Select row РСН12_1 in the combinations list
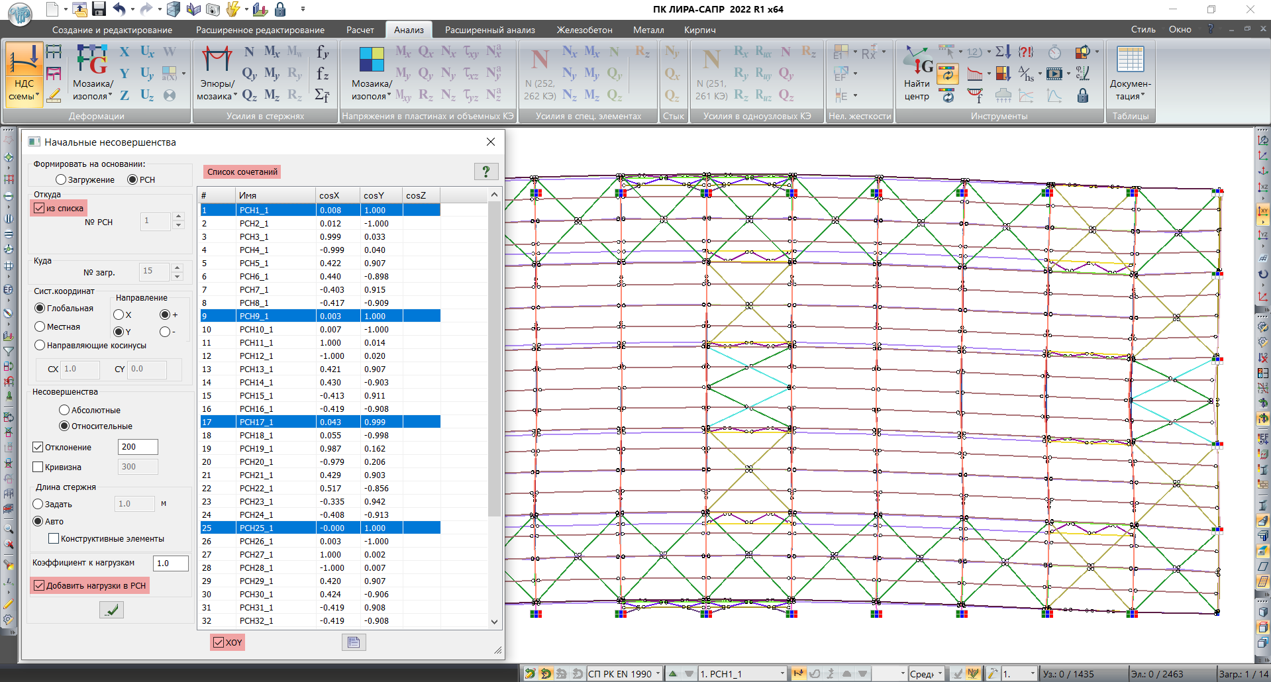 pos(256,356)
